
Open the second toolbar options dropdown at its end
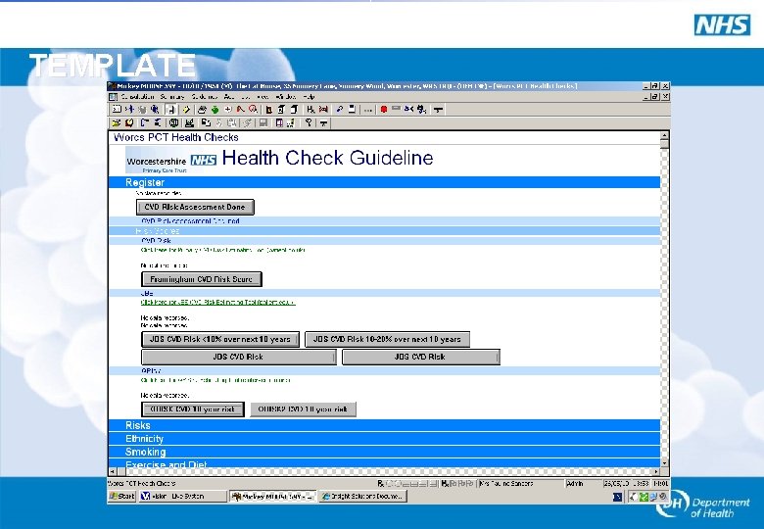coord(323,123)
